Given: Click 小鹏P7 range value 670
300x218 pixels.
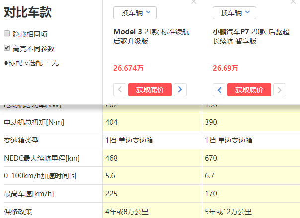Looking at the screenshot, I should coord(211,158).
